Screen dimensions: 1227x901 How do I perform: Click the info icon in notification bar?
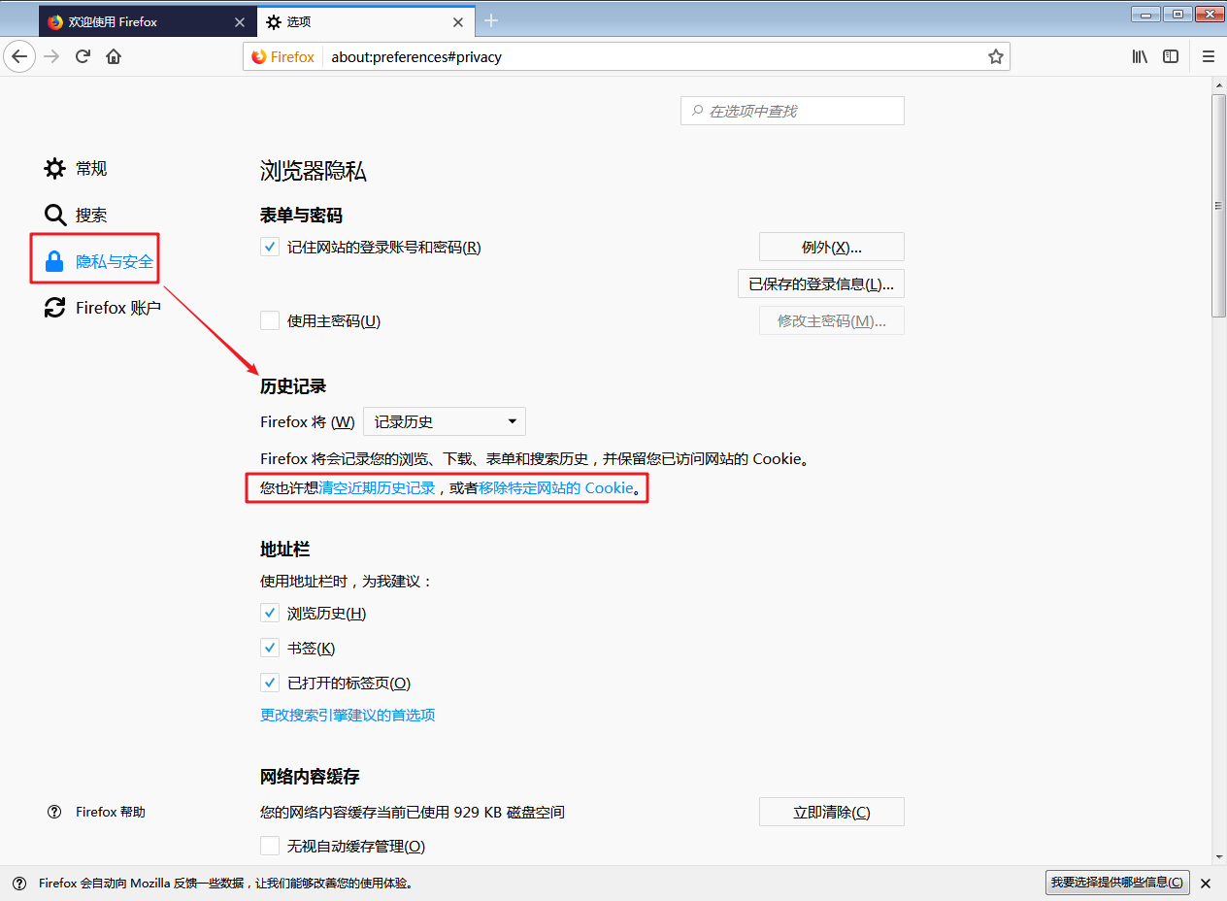tap(20, 883)
